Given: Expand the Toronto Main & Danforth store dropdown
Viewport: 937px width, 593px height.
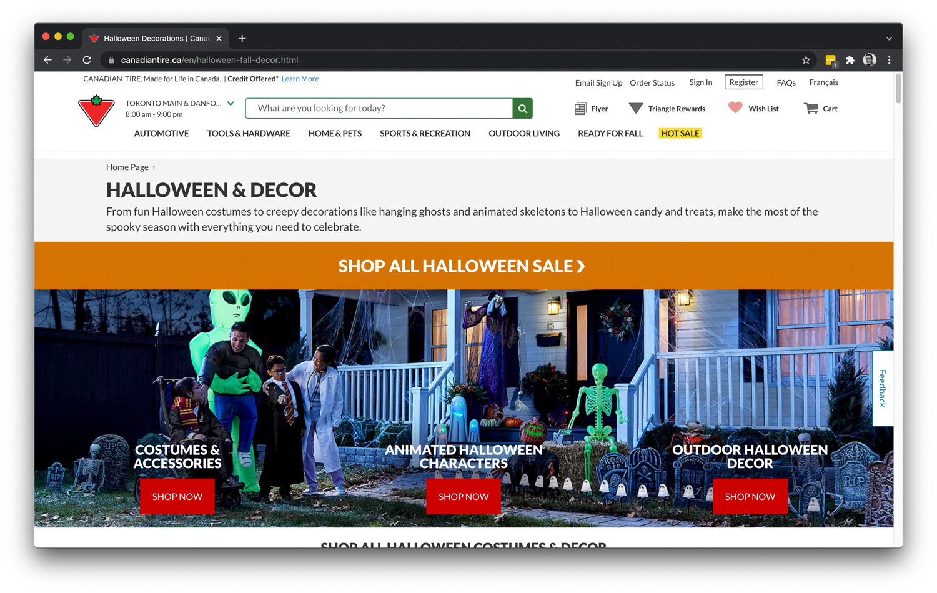Looking at the screenshot, I should click(x=231, y=104).
